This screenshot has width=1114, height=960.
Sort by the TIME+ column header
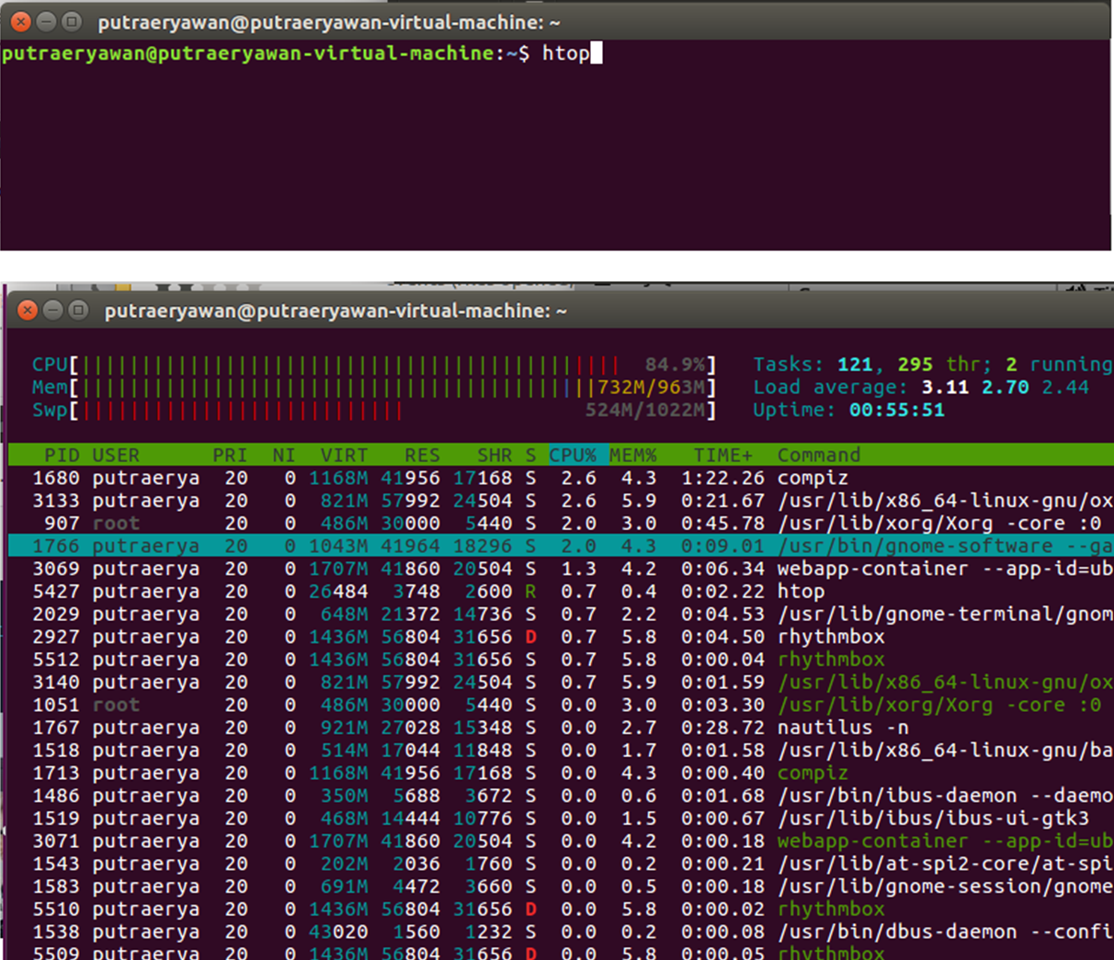click(723, 455)
